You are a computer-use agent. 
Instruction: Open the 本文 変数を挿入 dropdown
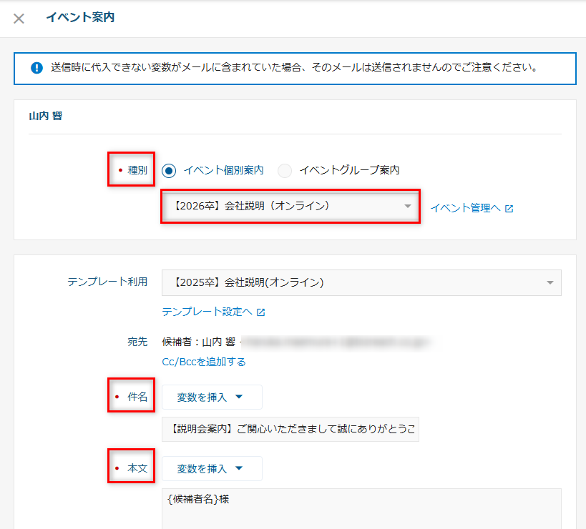click(x=212, y=469)
